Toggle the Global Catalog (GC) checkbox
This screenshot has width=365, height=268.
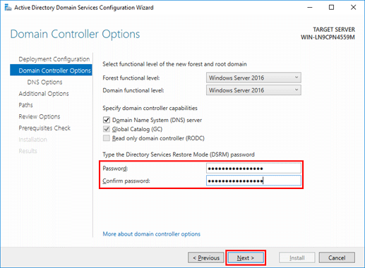point(107,129)
